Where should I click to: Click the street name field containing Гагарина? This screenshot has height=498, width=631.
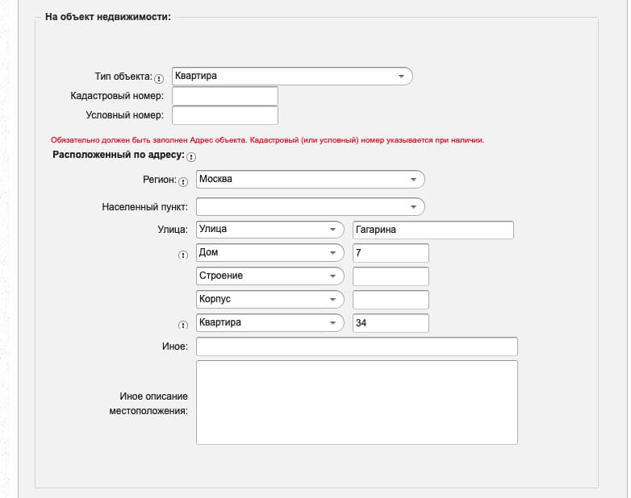[433, 230]
